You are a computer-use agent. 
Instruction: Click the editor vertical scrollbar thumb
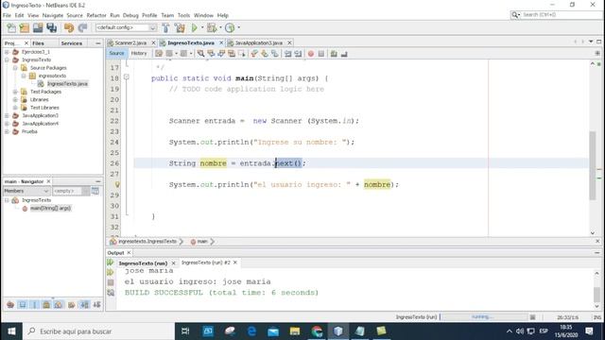tap(593, 166)
